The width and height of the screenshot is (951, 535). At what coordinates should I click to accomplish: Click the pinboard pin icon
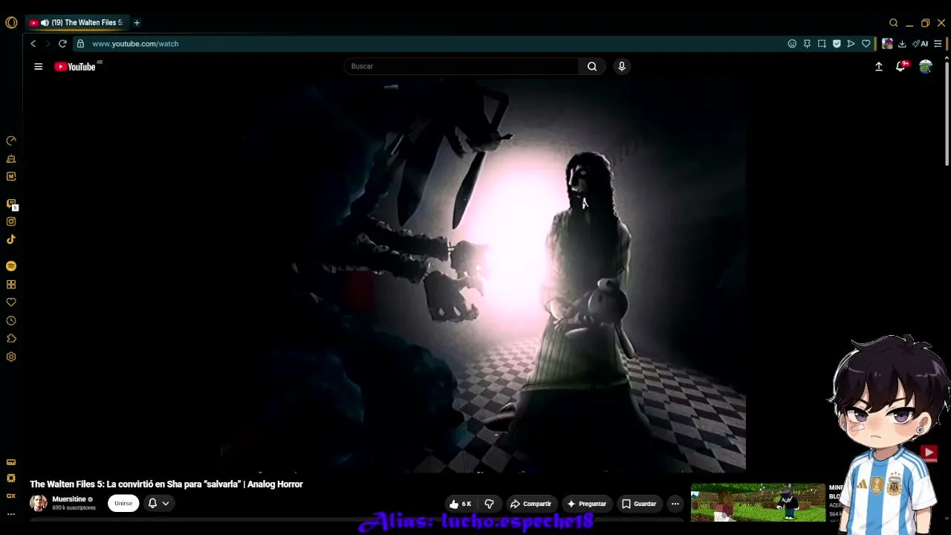pos(807,44)
